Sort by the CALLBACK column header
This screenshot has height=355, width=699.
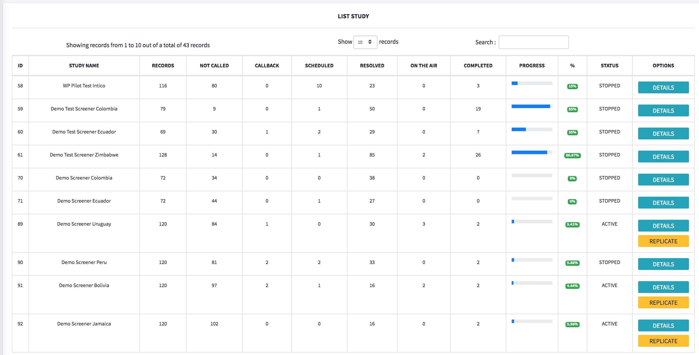tap(267, 66)
